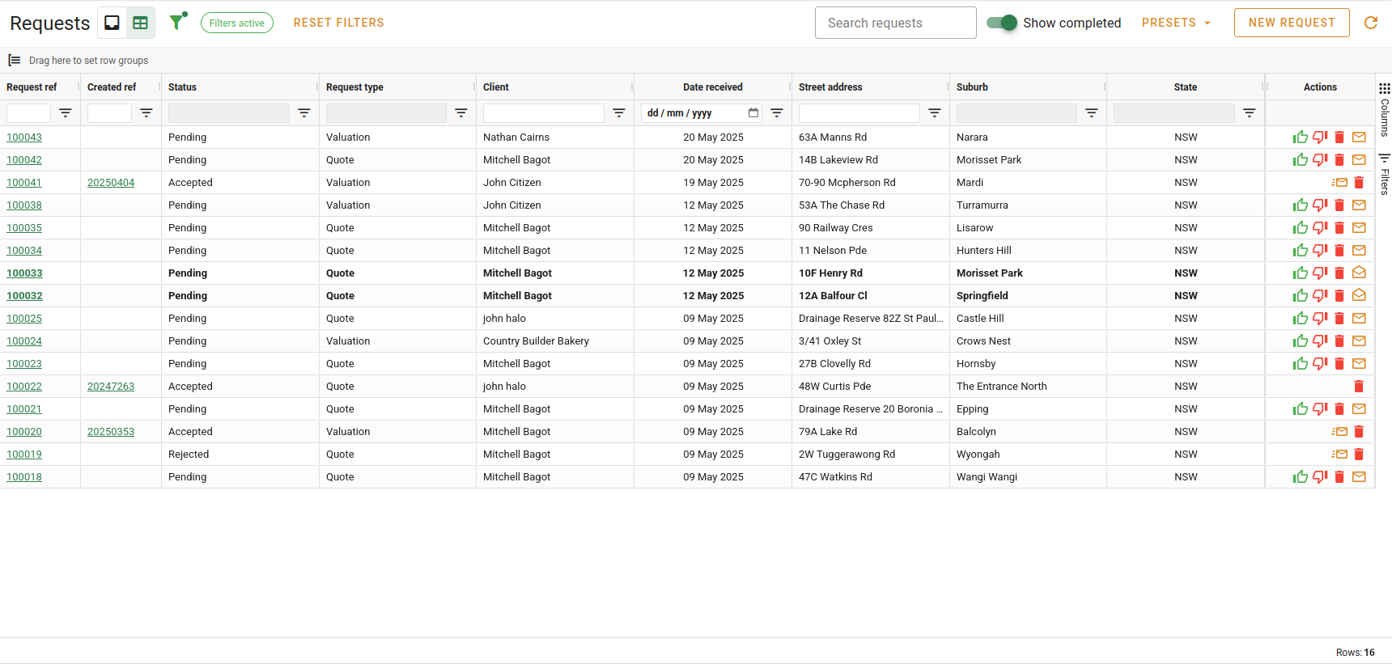Switch to the inbox view icon
The image size is (1392, 664).
coord(112,23)
